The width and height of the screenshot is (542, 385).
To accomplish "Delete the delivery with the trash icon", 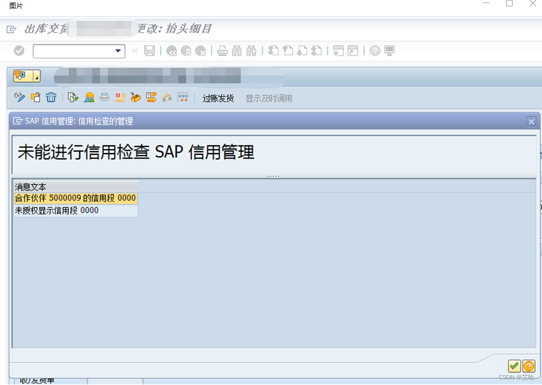I will point(50,97).
